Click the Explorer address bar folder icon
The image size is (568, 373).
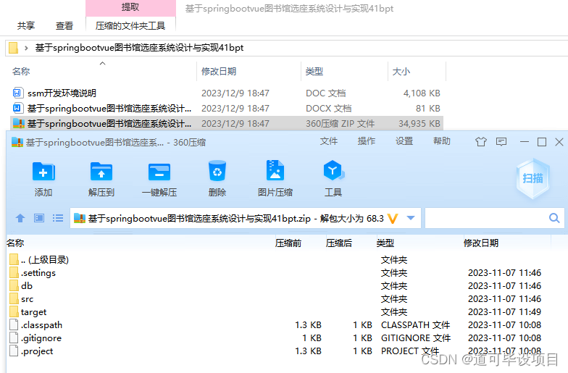tap(13, 48)
